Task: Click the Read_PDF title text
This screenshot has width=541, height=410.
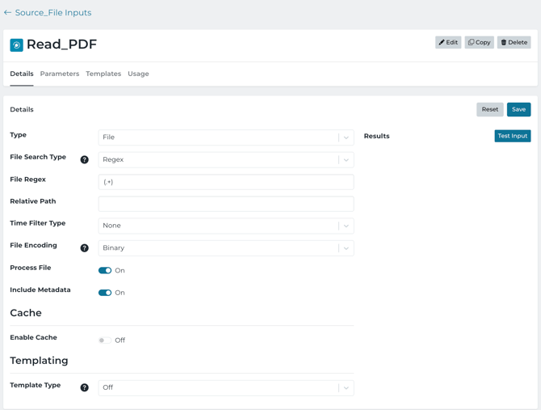Action: pos(61,44)
